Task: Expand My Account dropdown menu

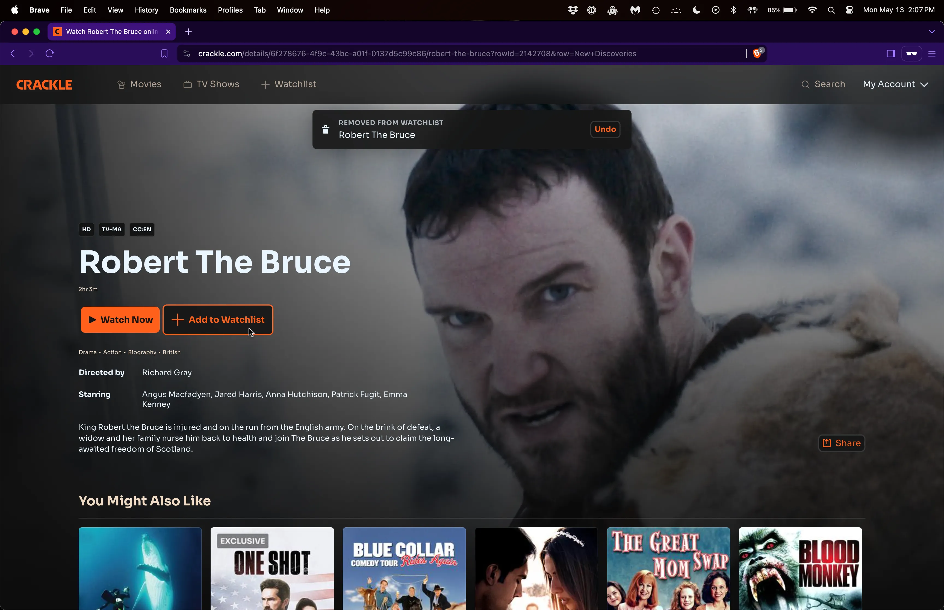Action: point(895,84)
